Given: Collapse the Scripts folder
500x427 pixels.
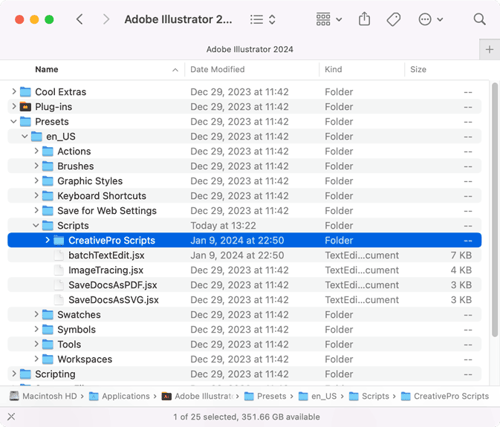Looking at the screenshot, I should 36,226.
